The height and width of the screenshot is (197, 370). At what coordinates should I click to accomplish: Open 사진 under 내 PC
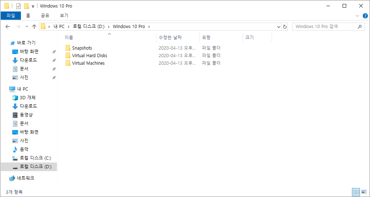click(24, 141)
